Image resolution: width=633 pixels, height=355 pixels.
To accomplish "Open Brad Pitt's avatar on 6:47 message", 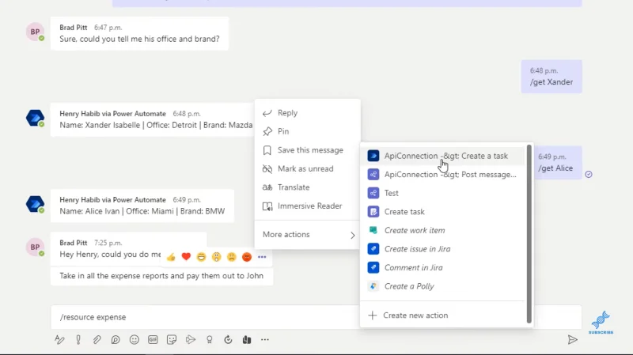I will (x=35, y=32).
